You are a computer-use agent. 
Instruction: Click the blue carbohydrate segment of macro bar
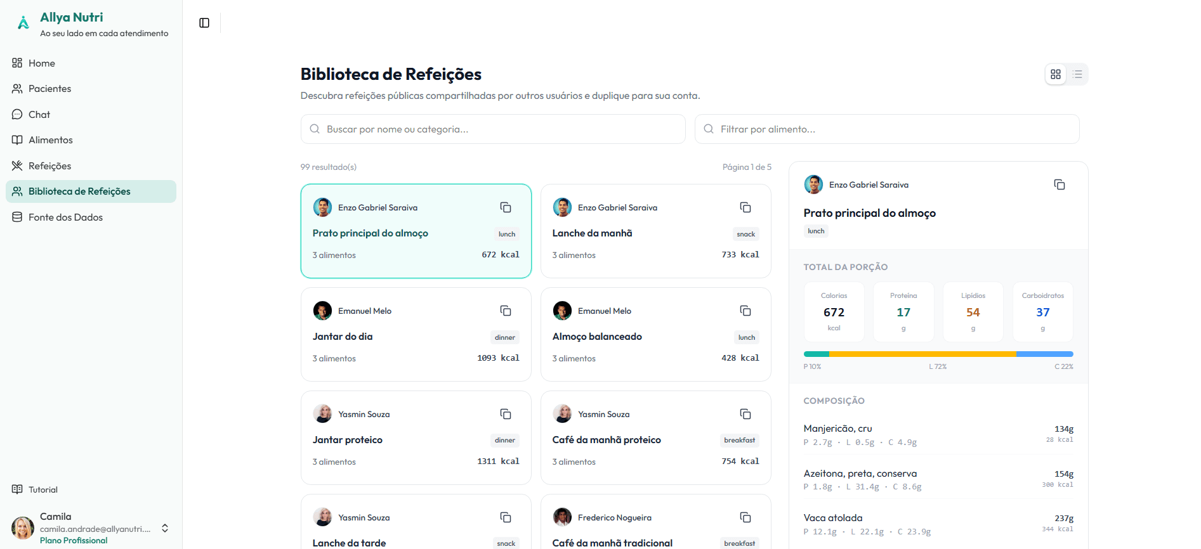[1045, 354]
